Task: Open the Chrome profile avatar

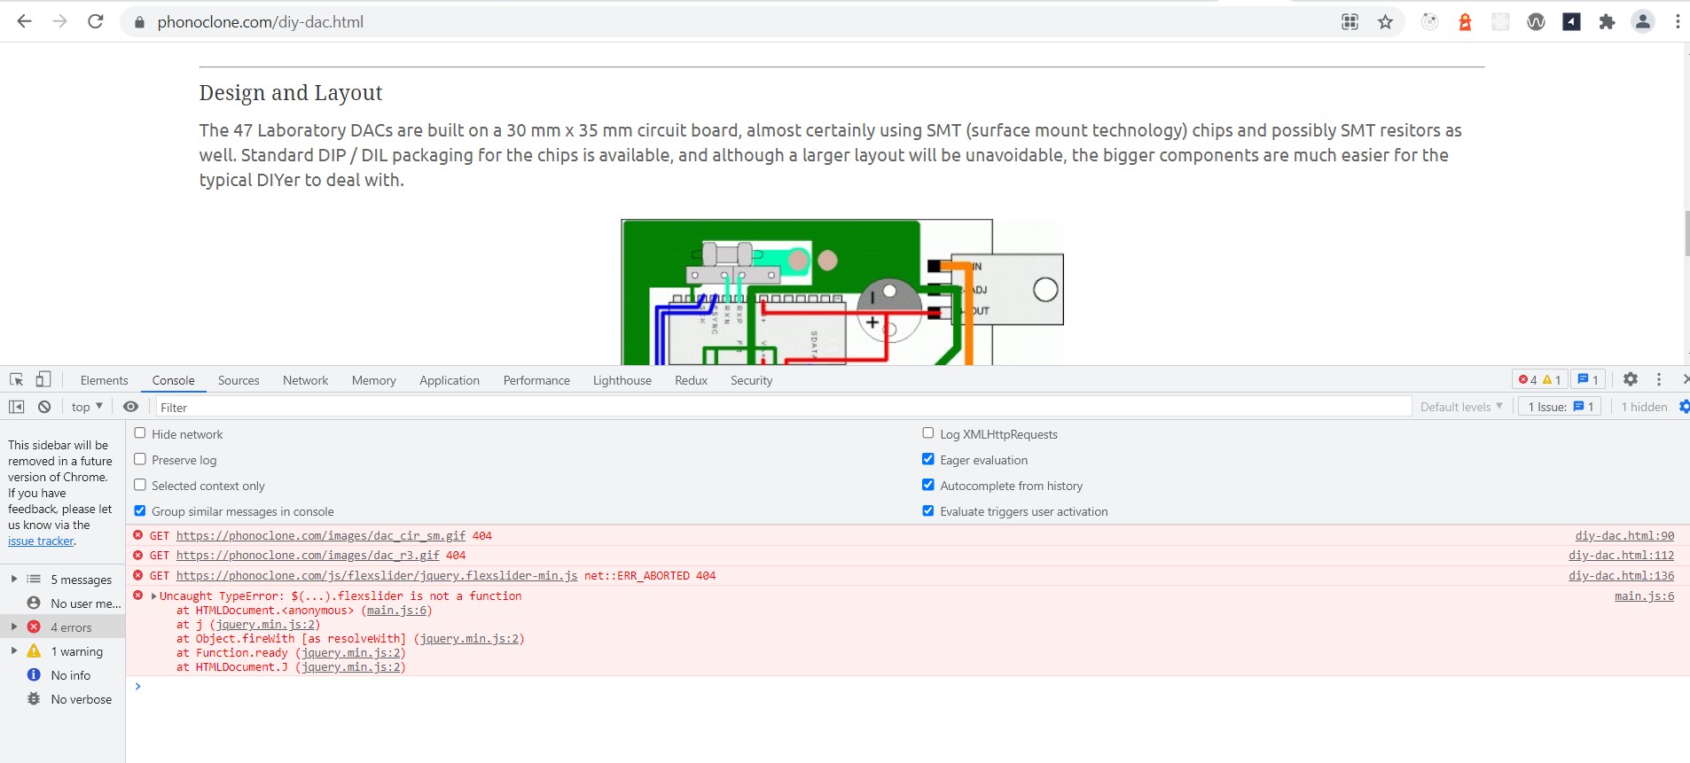Action: pyautogui.click(x=1642, y=22)
